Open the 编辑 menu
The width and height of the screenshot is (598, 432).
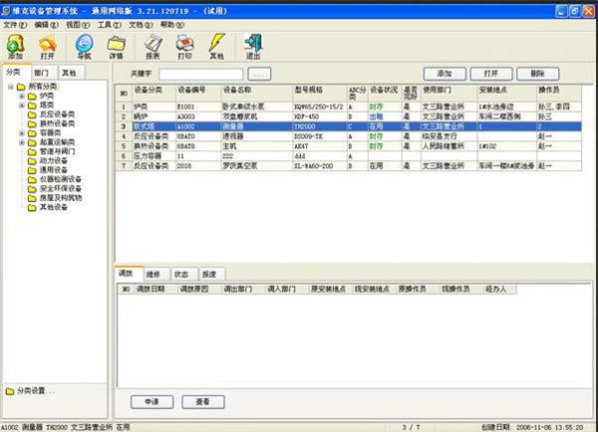pyautogui.click(x=46, y=25)
